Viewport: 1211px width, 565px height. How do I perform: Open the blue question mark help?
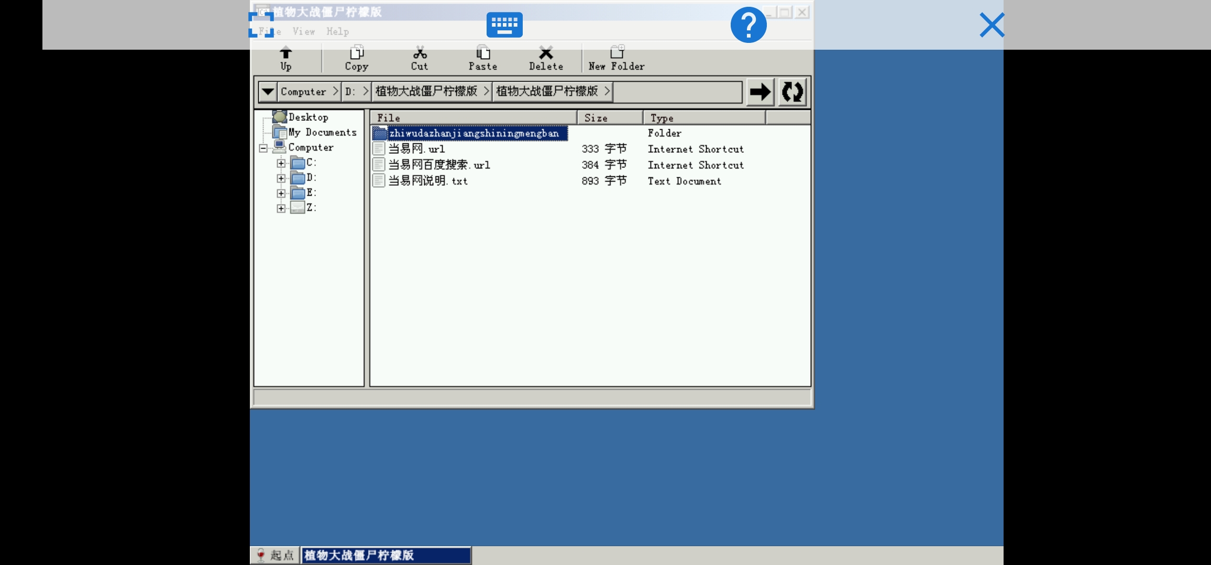748,25
